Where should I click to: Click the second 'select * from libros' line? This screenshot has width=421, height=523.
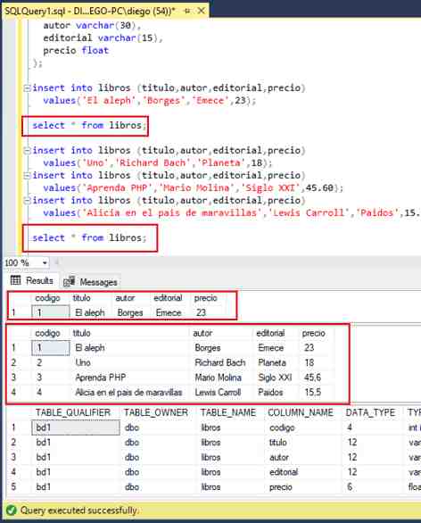pos(89,237)
